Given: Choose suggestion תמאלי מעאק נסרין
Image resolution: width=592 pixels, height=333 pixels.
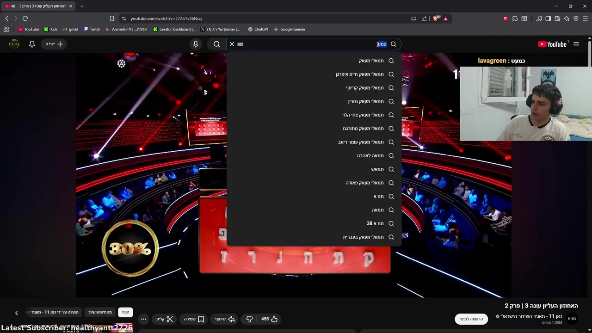Looking at the screenshot, I should (314, 101).
